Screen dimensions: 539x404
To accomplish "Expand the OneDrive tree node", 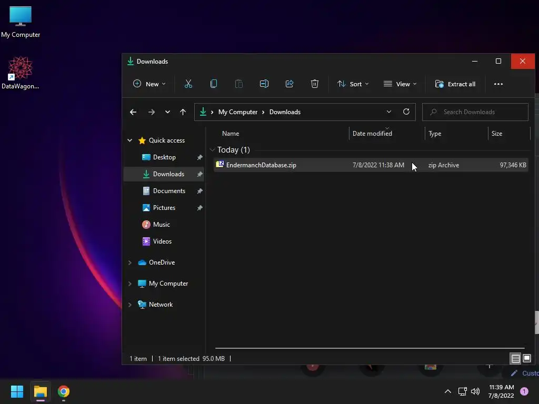I will [130, 262].
